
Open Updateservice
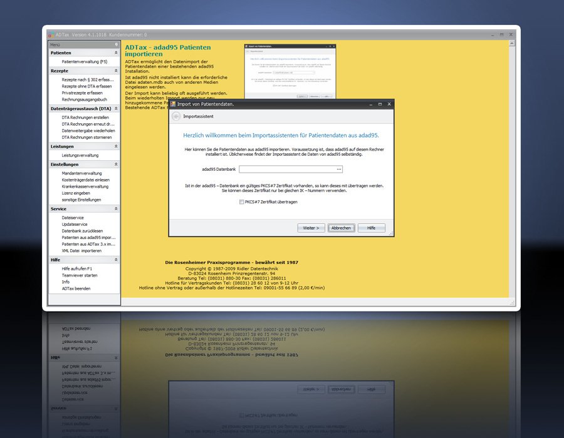75,225
